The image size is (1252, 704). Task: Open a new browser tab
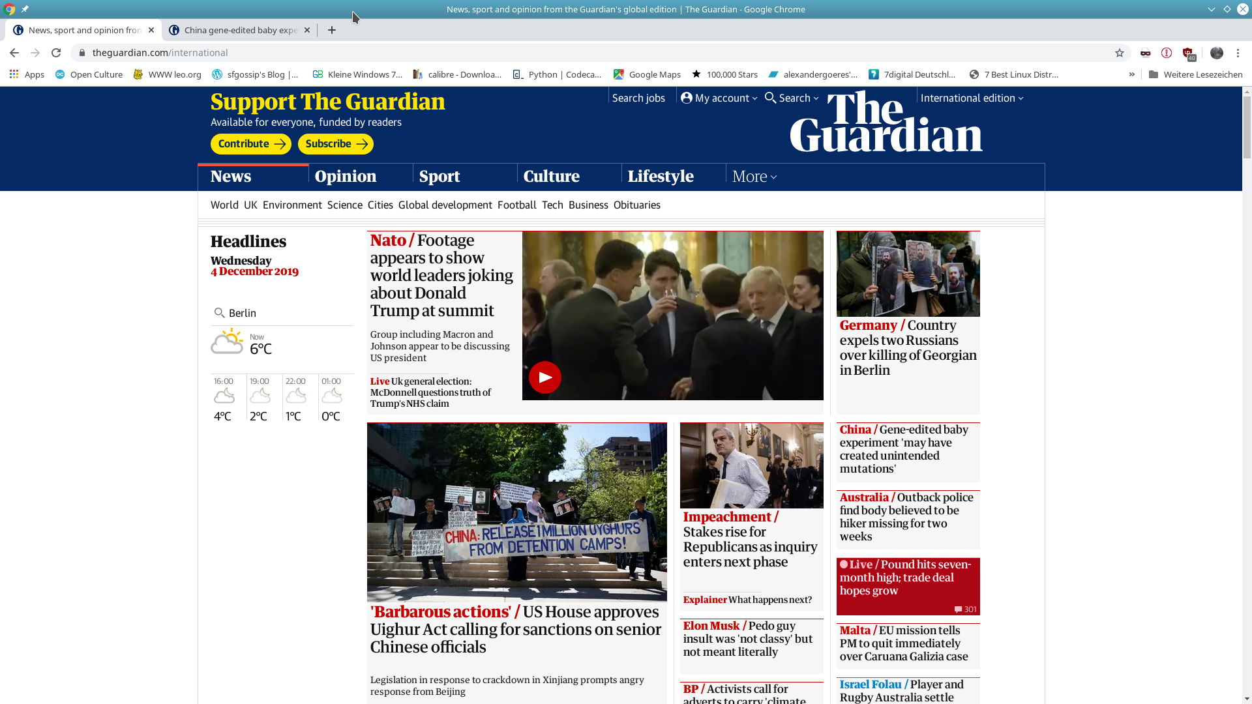tap(332, 30)
